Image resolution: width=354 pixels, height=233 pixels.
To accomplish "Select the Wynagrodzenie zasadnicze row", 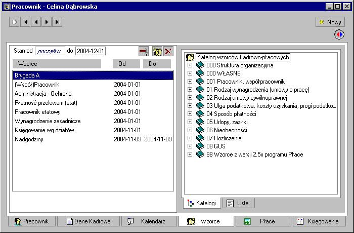I will pyautogui.click(x=93, y=121).
